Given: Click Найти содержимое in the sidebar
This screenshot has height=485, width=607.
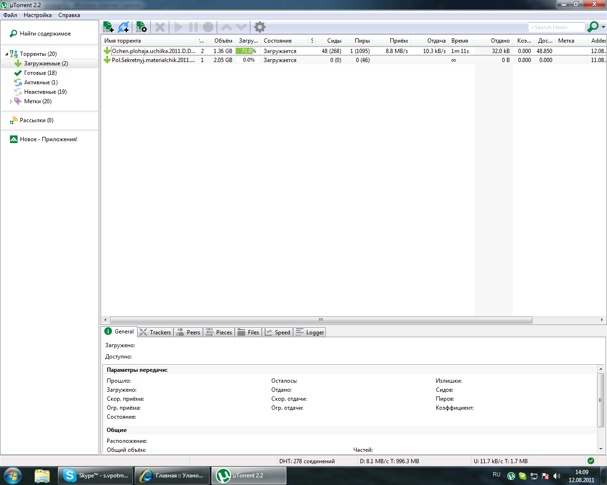Looking at the screenshot, I should point(45,34).
